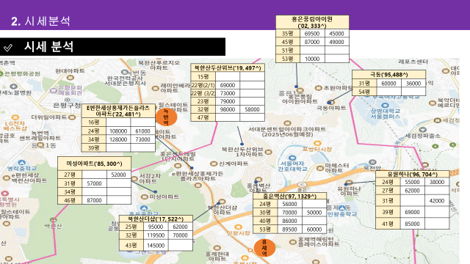The width and height of the screenshot is (470, 264).
Task: Select the 인왕시장 market icon
Action: (x=238, y=227)
